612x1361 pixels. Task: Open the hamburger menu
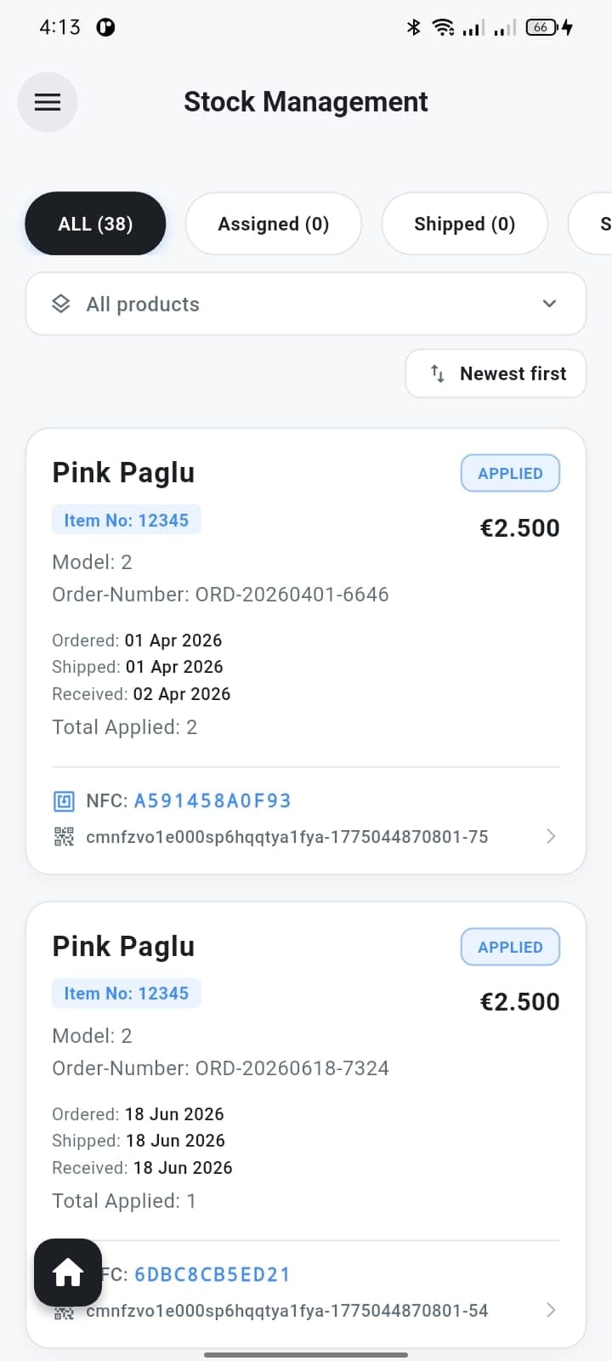[48, 102]
